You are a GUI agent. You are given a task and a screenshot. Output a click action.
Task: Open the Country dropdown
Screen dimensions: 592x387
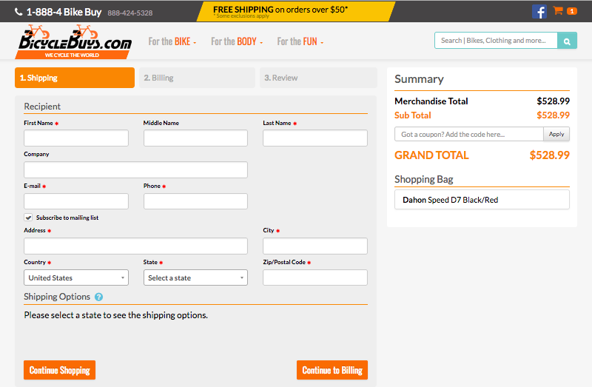point(76,277)
